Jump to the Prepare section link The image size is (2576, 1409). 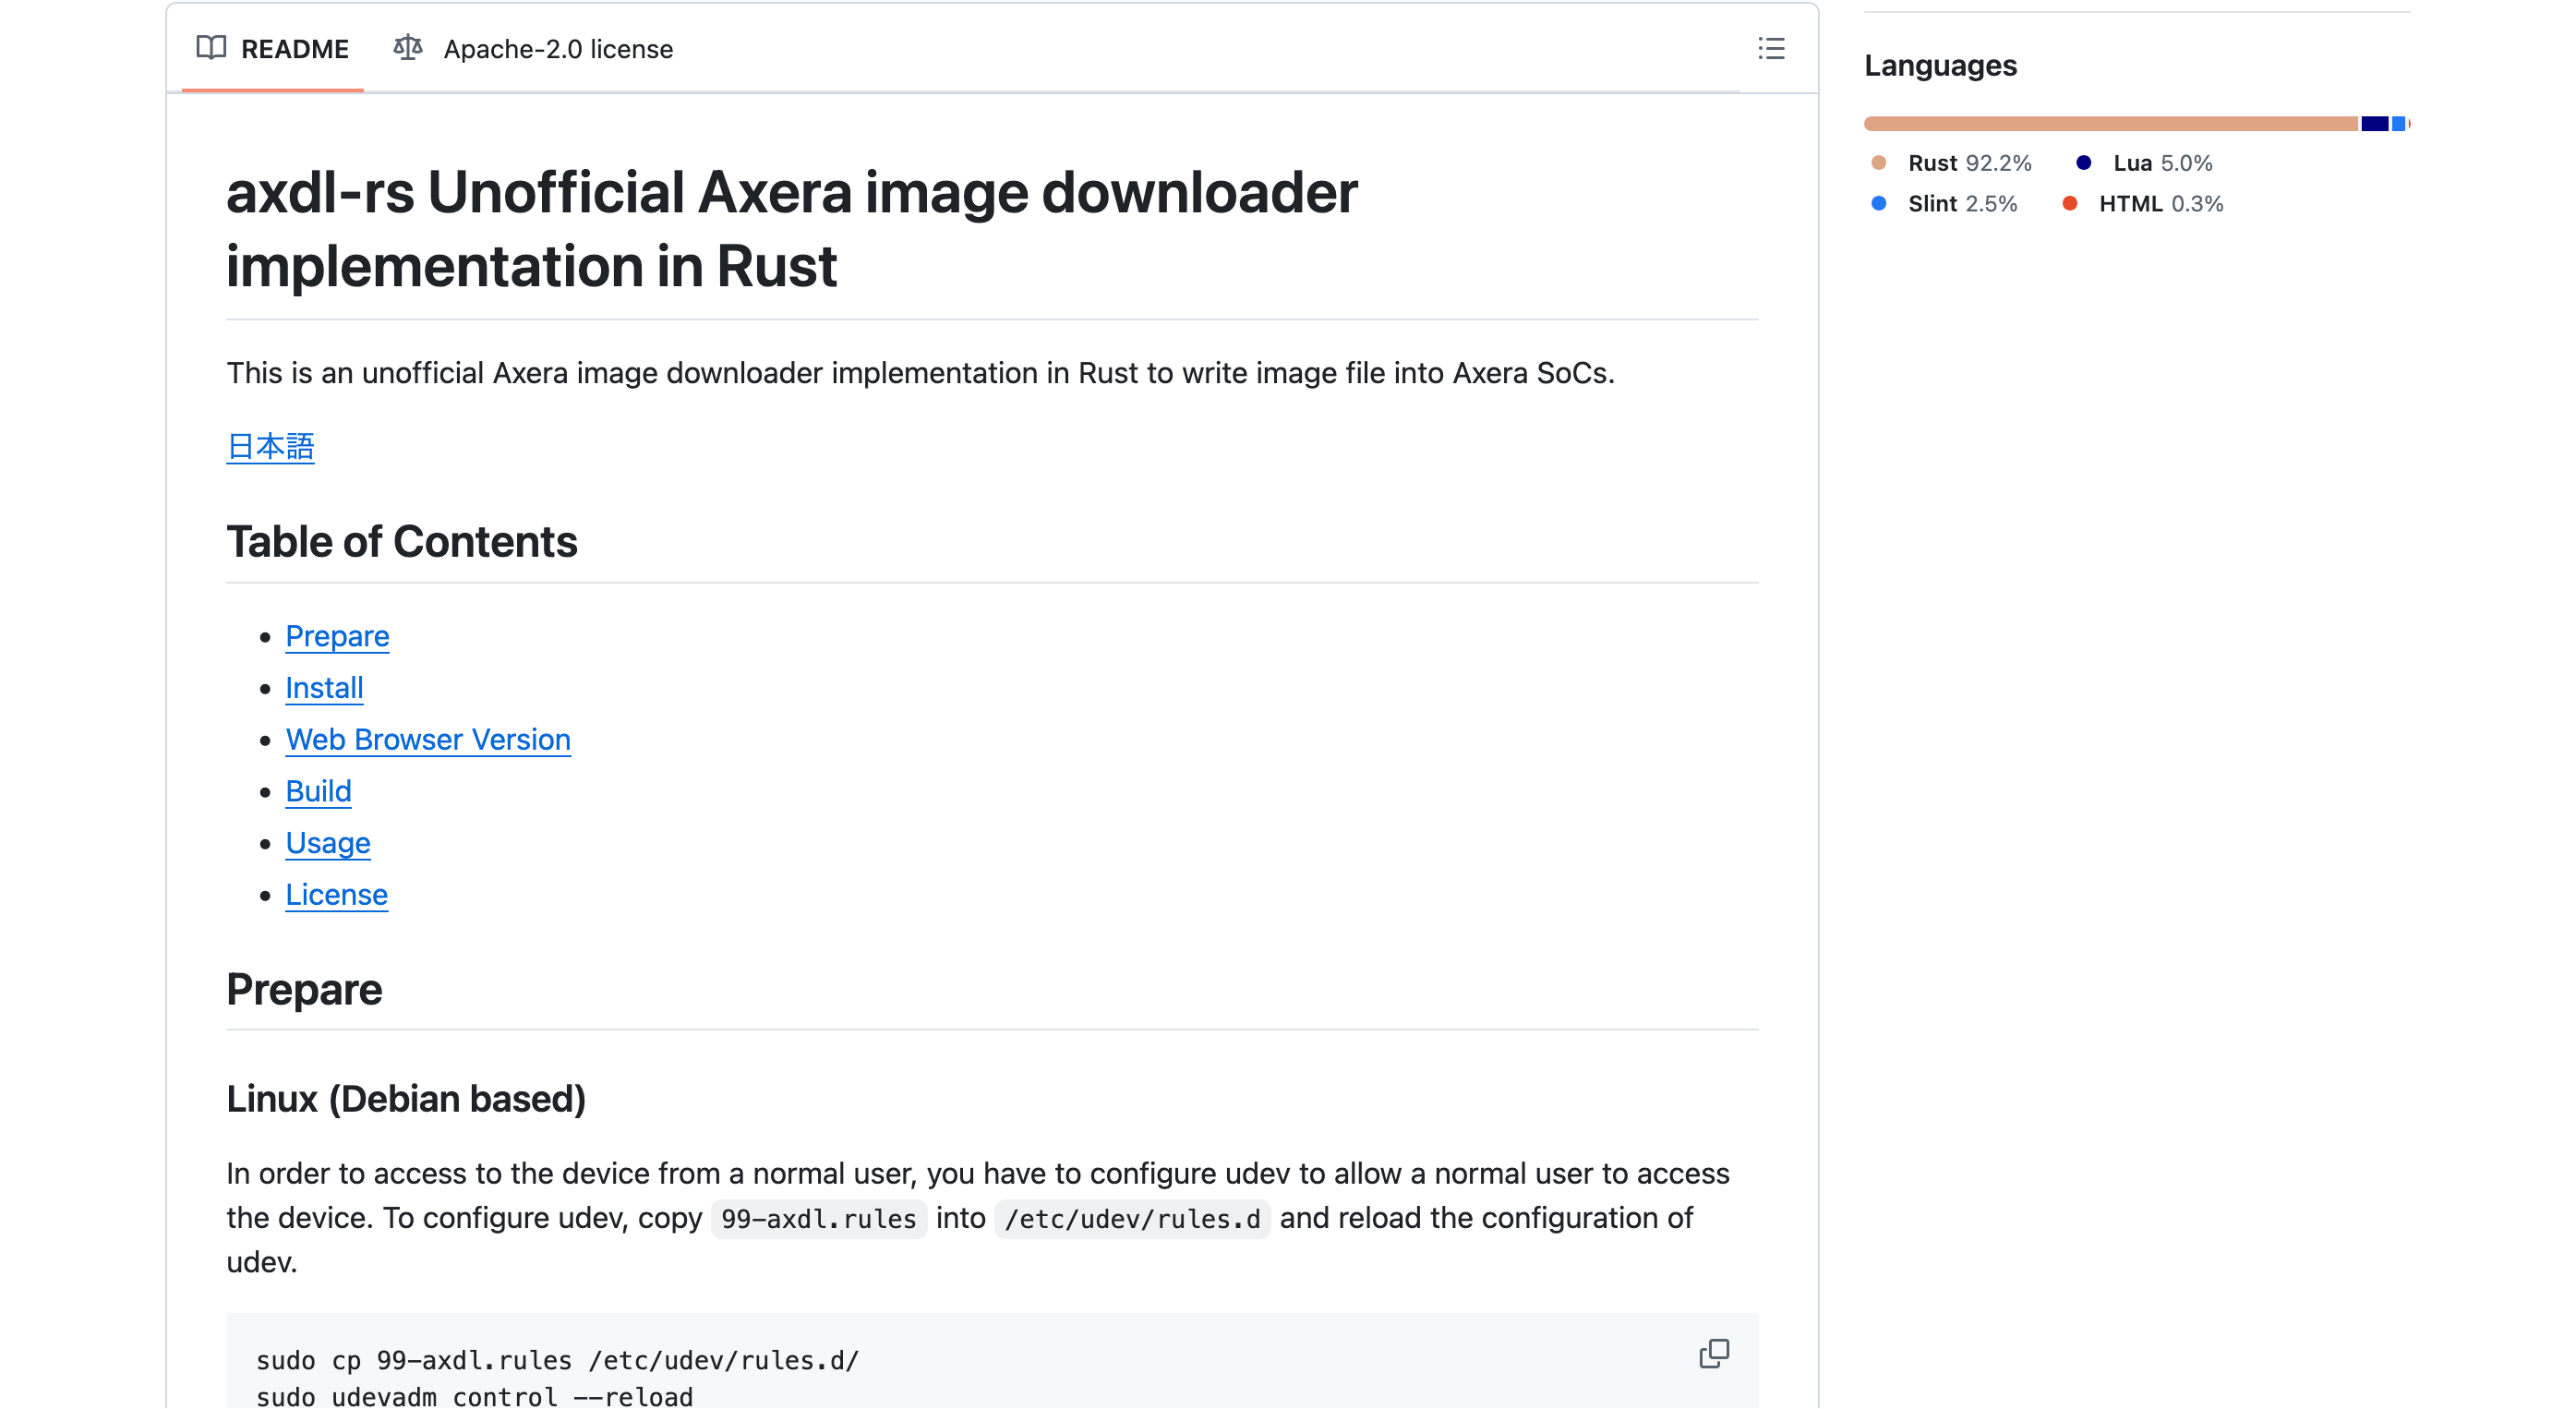point(337,636)
